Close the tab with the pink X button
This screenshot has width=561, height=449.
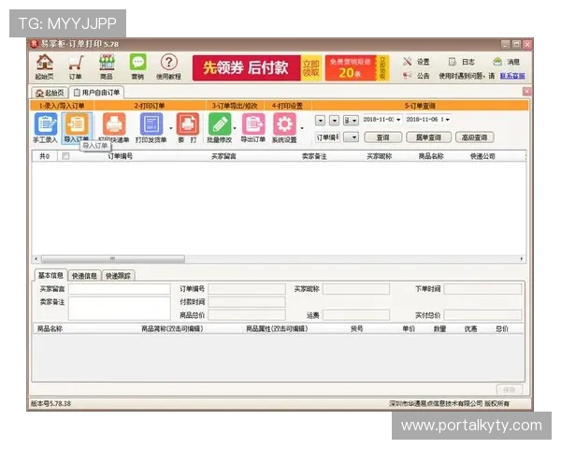tap(526, 92)
